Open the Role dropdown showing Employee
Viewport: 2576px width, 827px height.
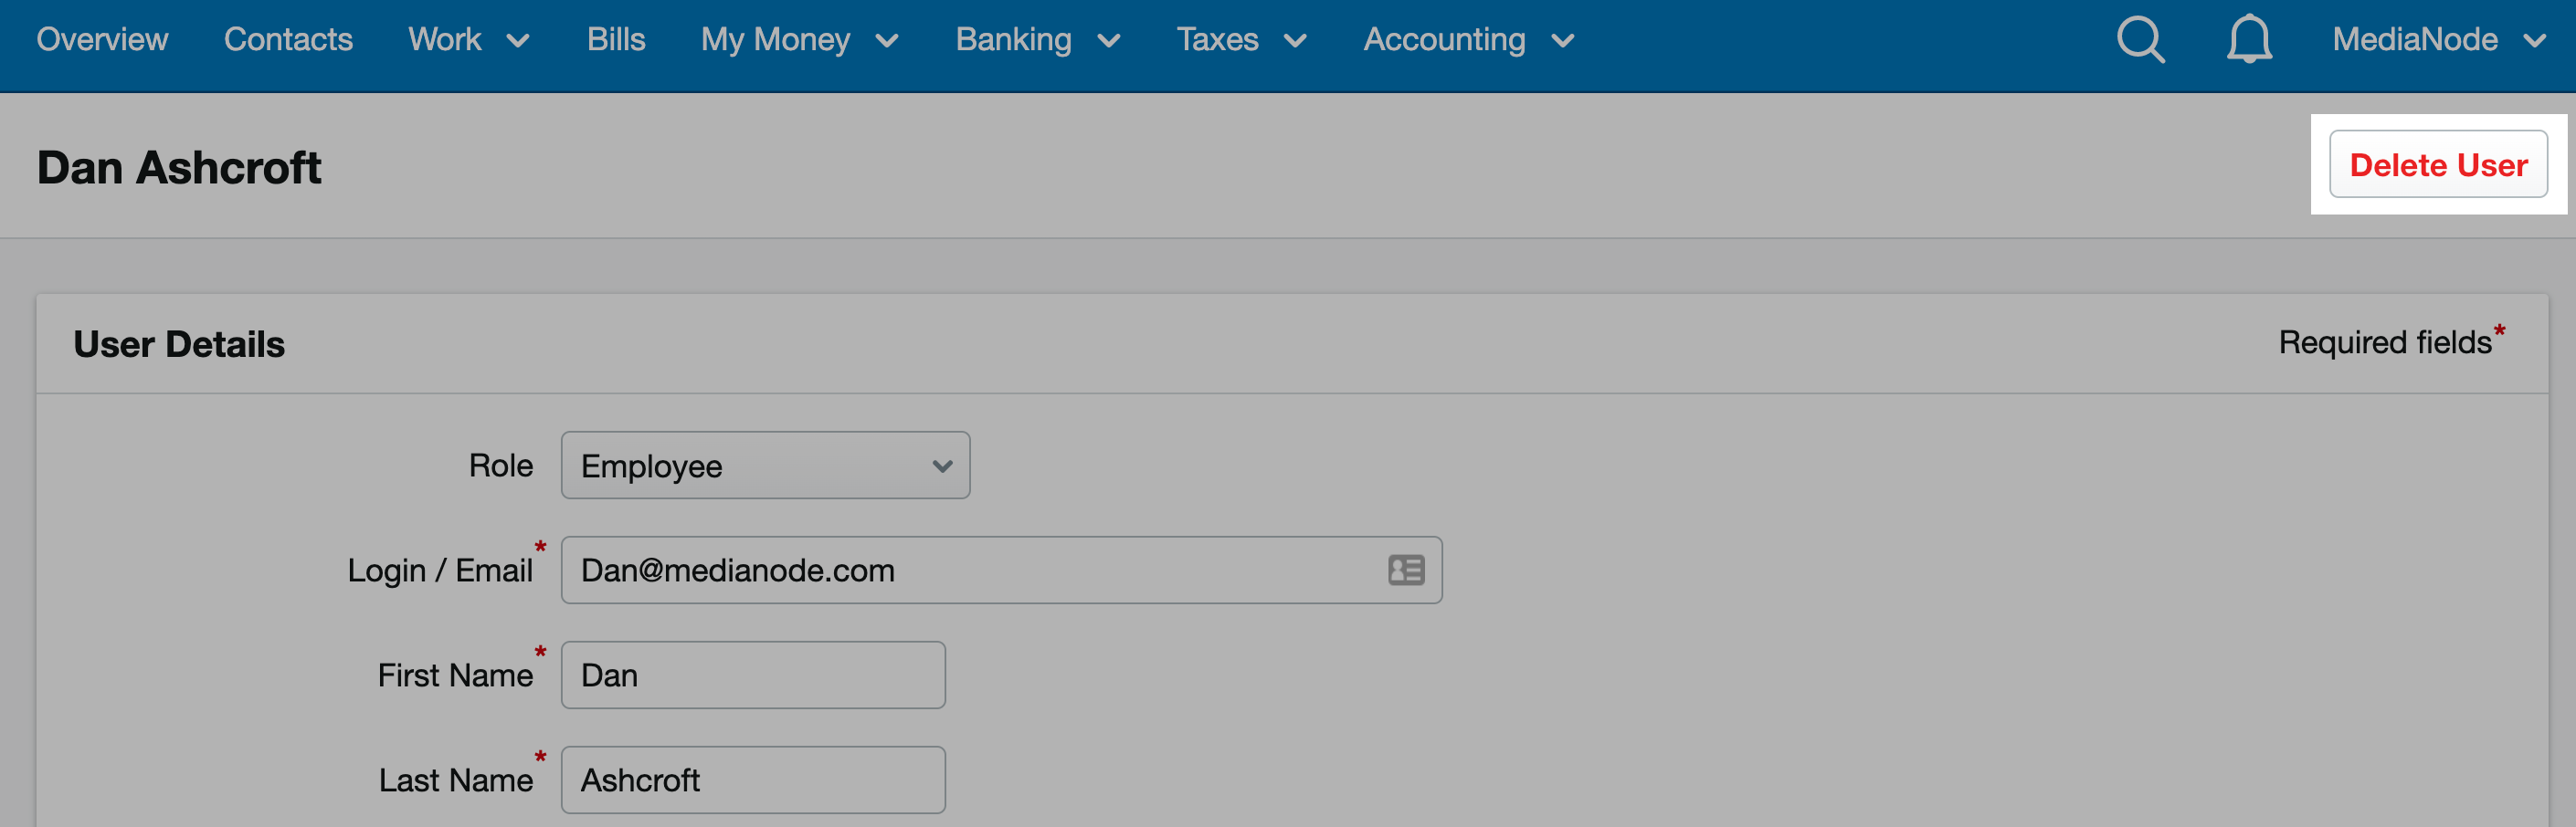(x=765, y=465)
